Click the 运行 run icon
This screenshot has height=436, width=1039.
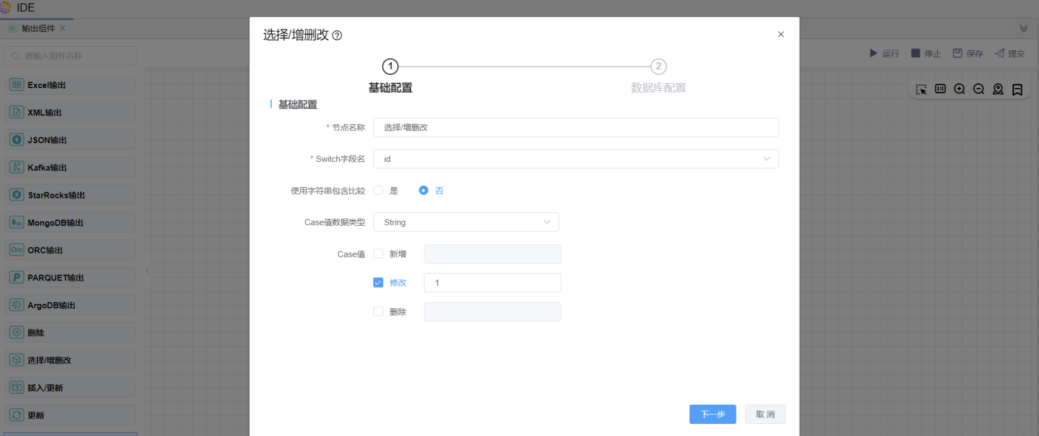(x=873, y=54)
